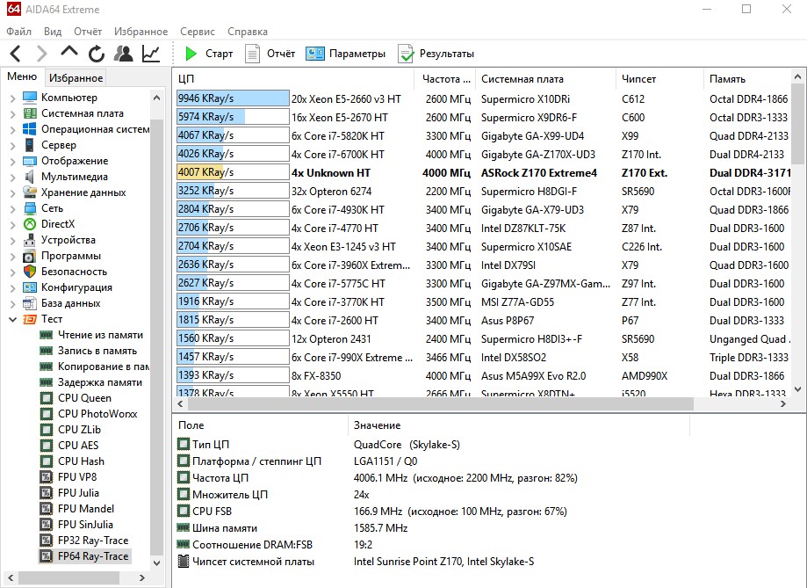Collapse the Тест tree node
The height and width of the screenshot is (588, 807).
(13, 320)
